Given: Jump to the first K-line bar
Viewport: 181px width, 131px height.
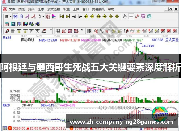Looking at the screenshot, I should point(62,17).
